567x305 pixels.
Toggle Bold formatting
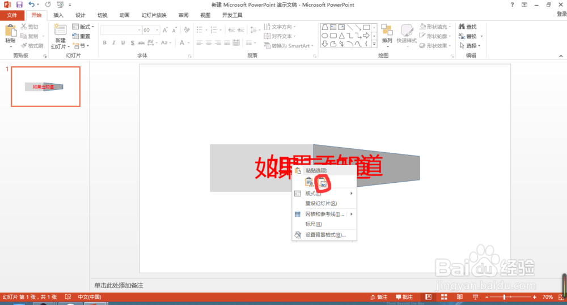pyautogui.click(x=104, y=42)
